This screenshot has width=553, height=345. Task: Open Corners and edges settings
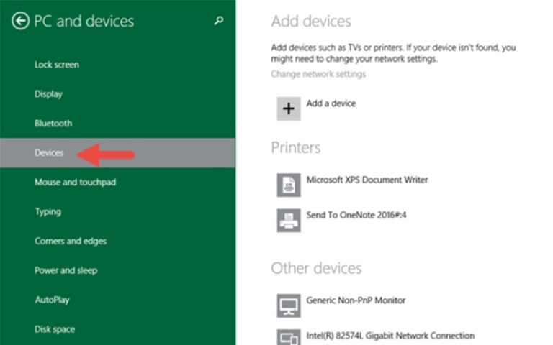pyautogui.click(x=71, y=241)
